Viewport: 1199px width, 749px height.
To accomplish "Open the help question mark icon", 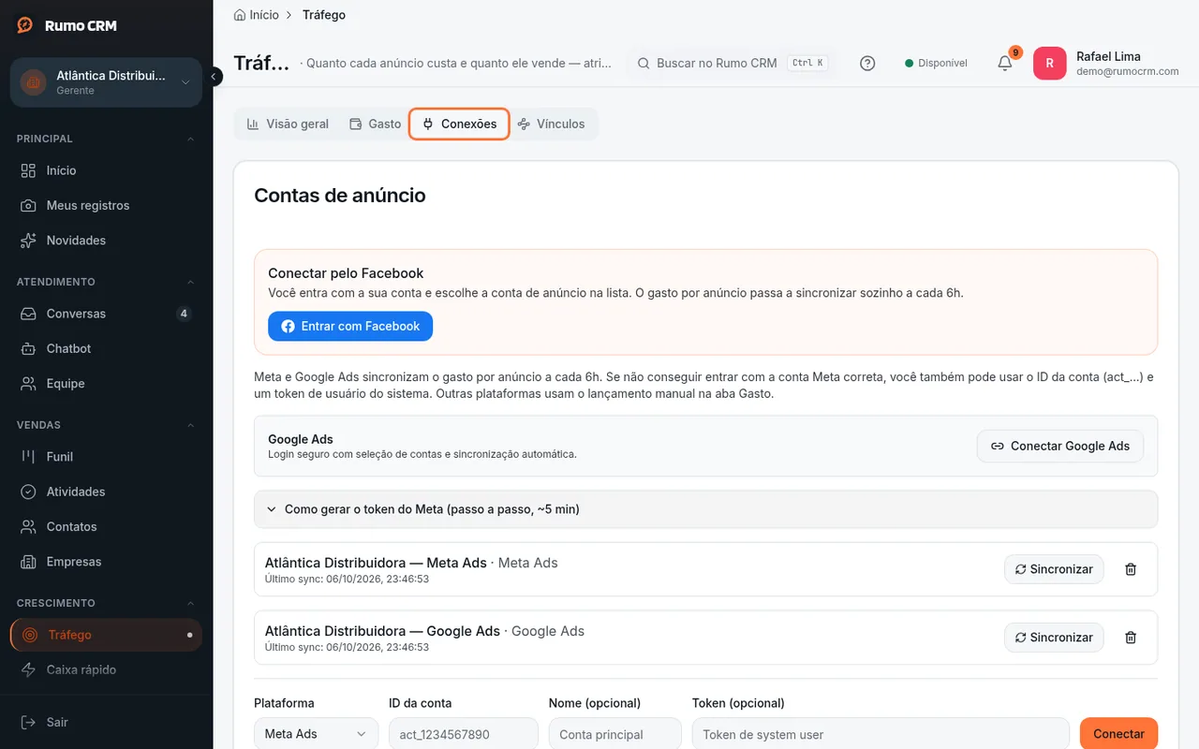I will point(867,64).
